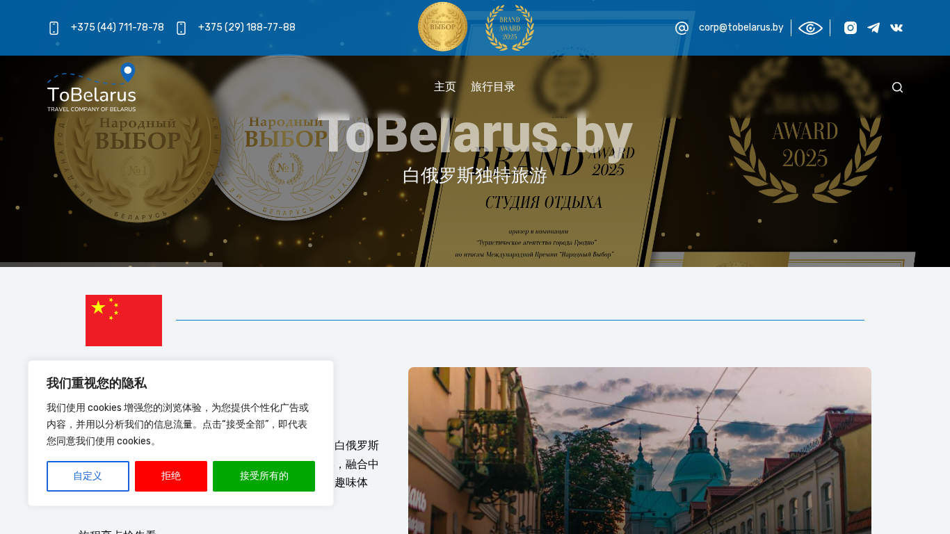Click the green 接受所有的 button

pyautogui.click(x=264, y=476)
